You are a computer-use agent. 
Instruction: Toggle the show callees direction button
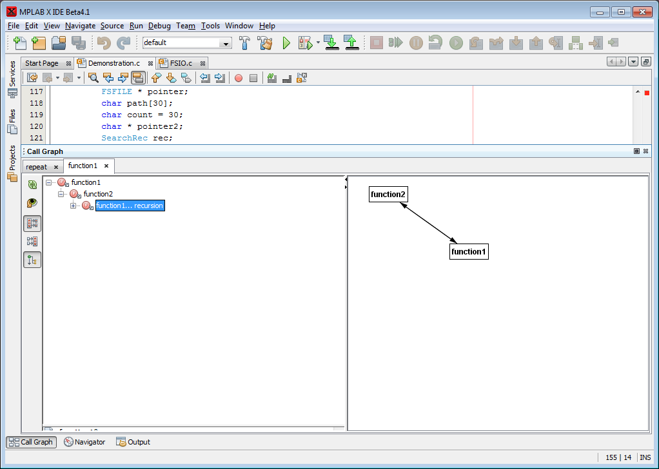[32, 224]
